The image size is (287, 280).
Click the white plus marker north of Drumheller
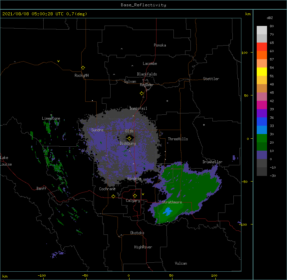click(204, 125)
